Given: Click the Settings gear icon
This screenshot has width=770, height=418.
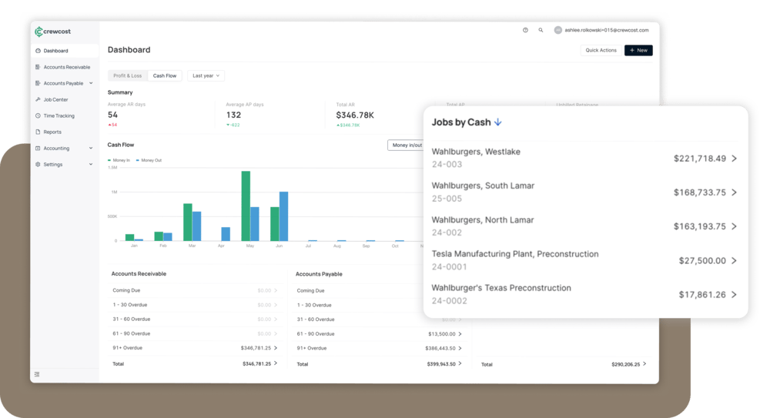Looking at the screenshot, I should click(x=38, y=164).
